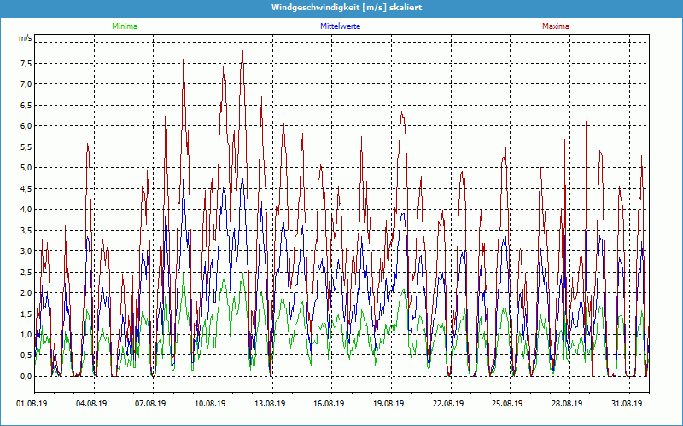Pick the 19.08.19 date label
The image size is (683, 426).
(388, 405)
